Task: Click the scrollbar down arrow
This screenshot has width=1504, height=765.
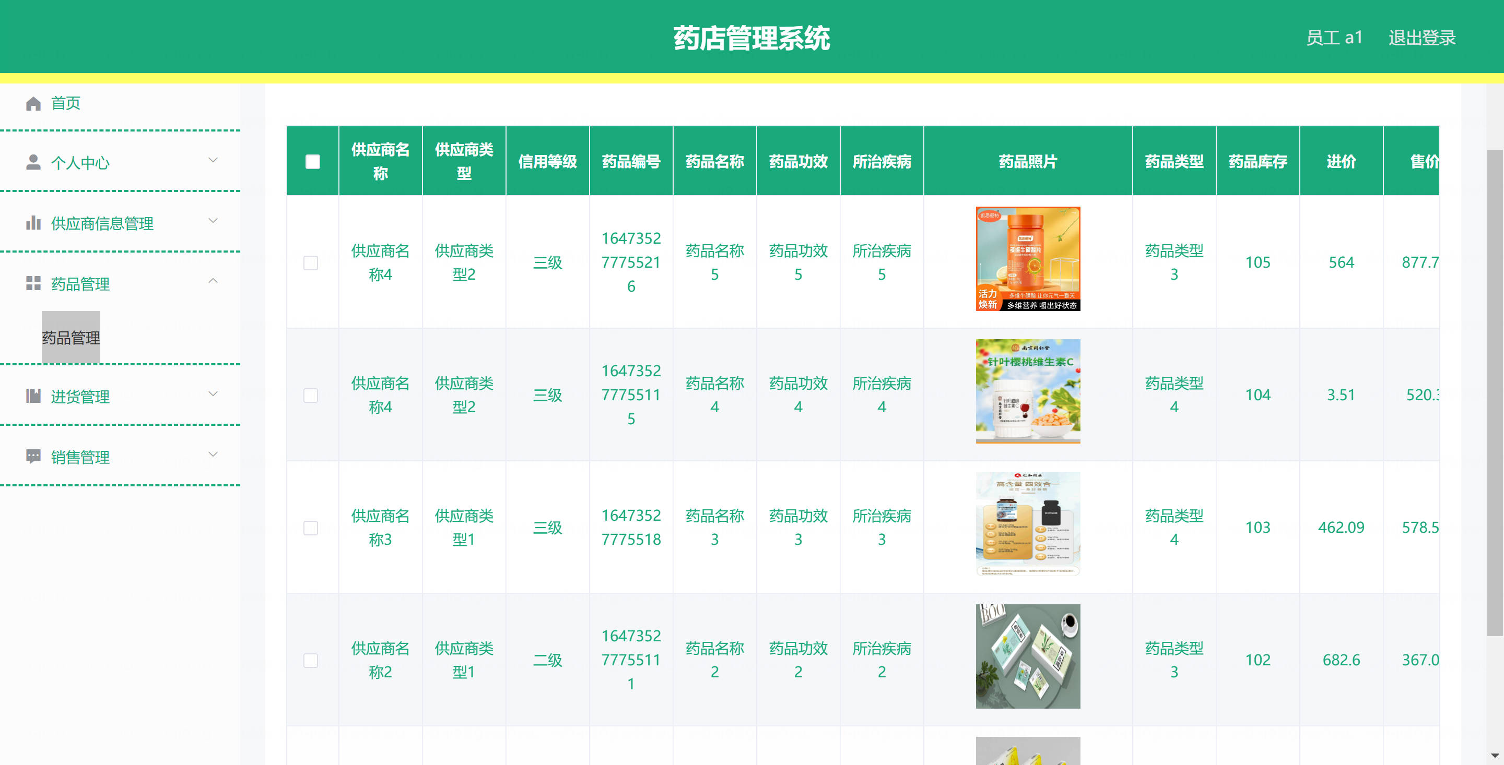Action: point(1495,756)
